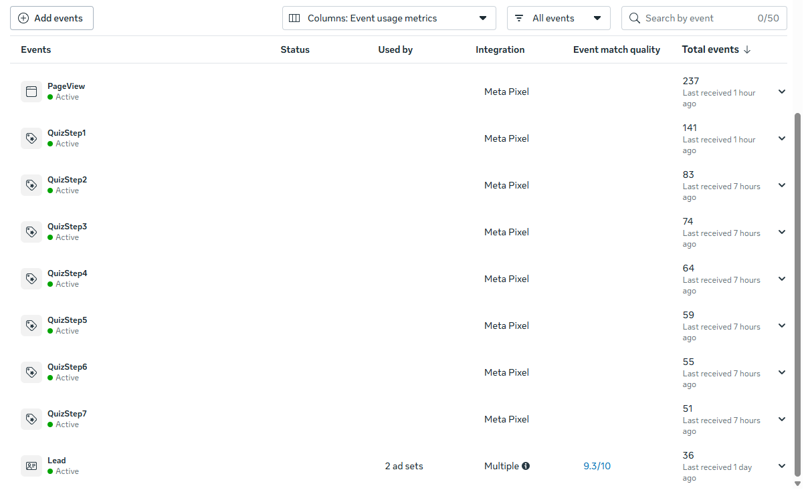The image size is (808, 494).
Task: Click the 0/50 search counter
Action: tap(769, 18)
